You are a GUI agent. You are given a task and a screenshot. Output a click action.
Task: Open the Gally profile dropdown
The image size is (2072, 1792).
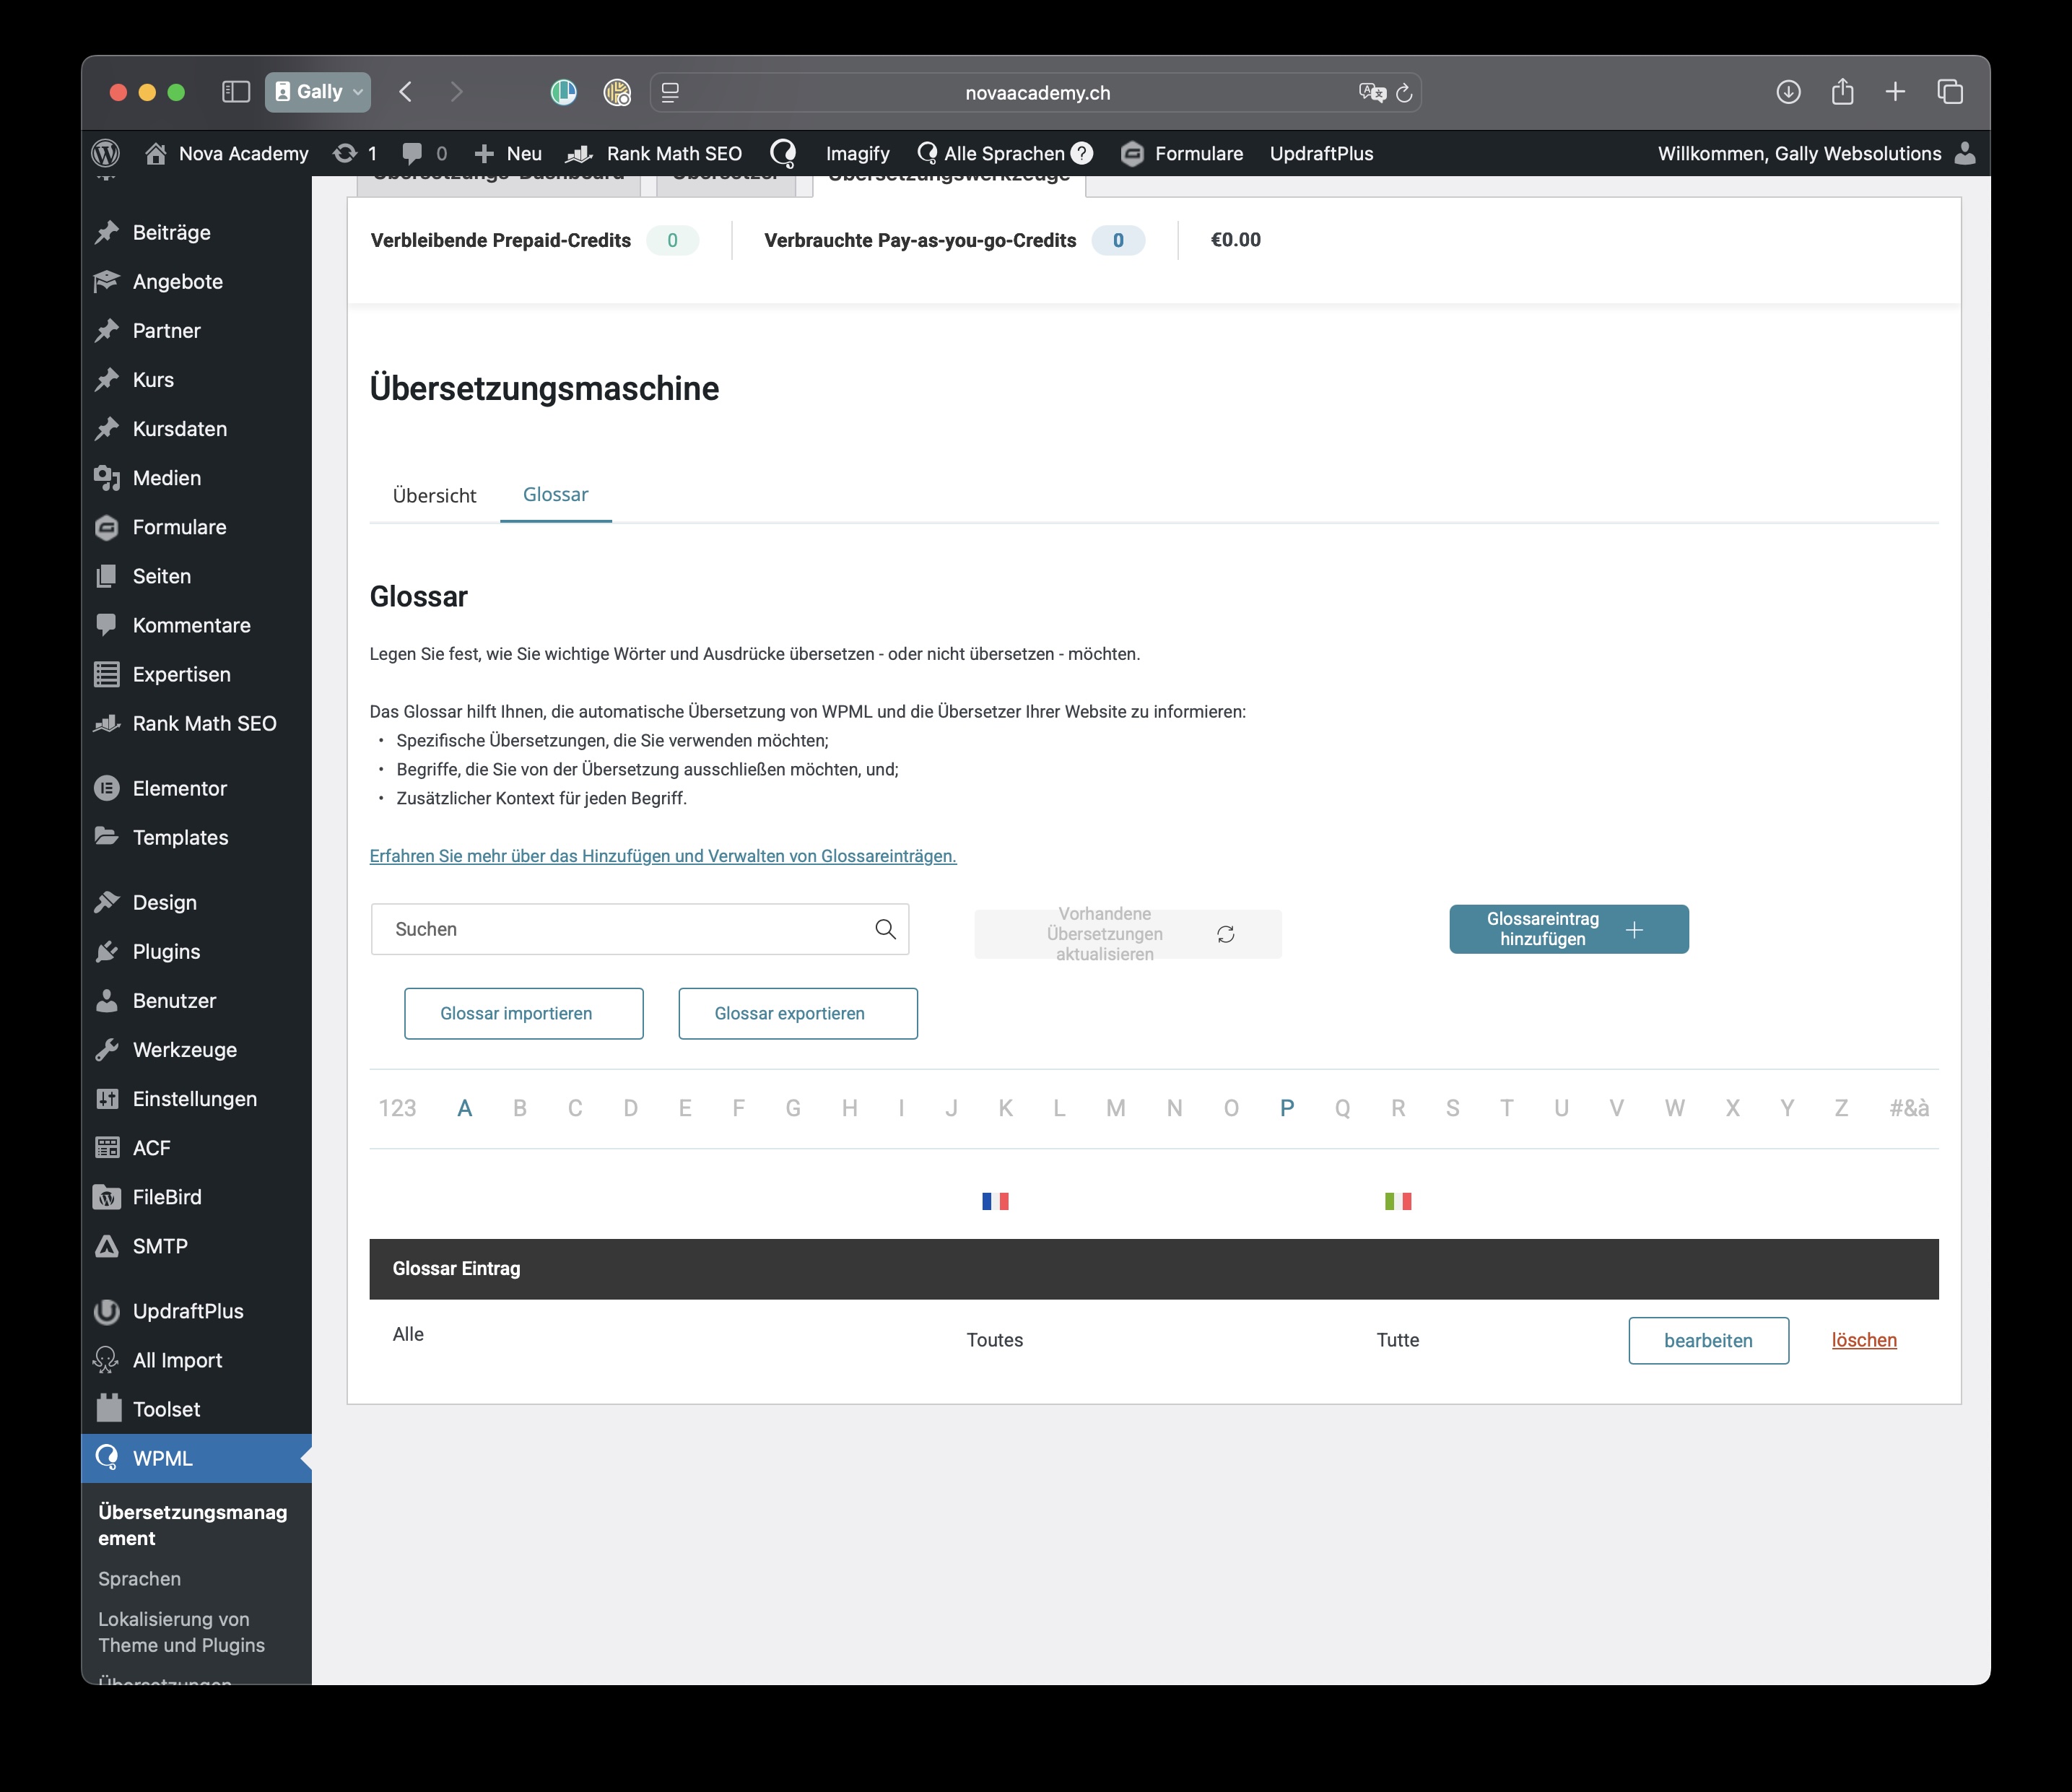[318, 92]
